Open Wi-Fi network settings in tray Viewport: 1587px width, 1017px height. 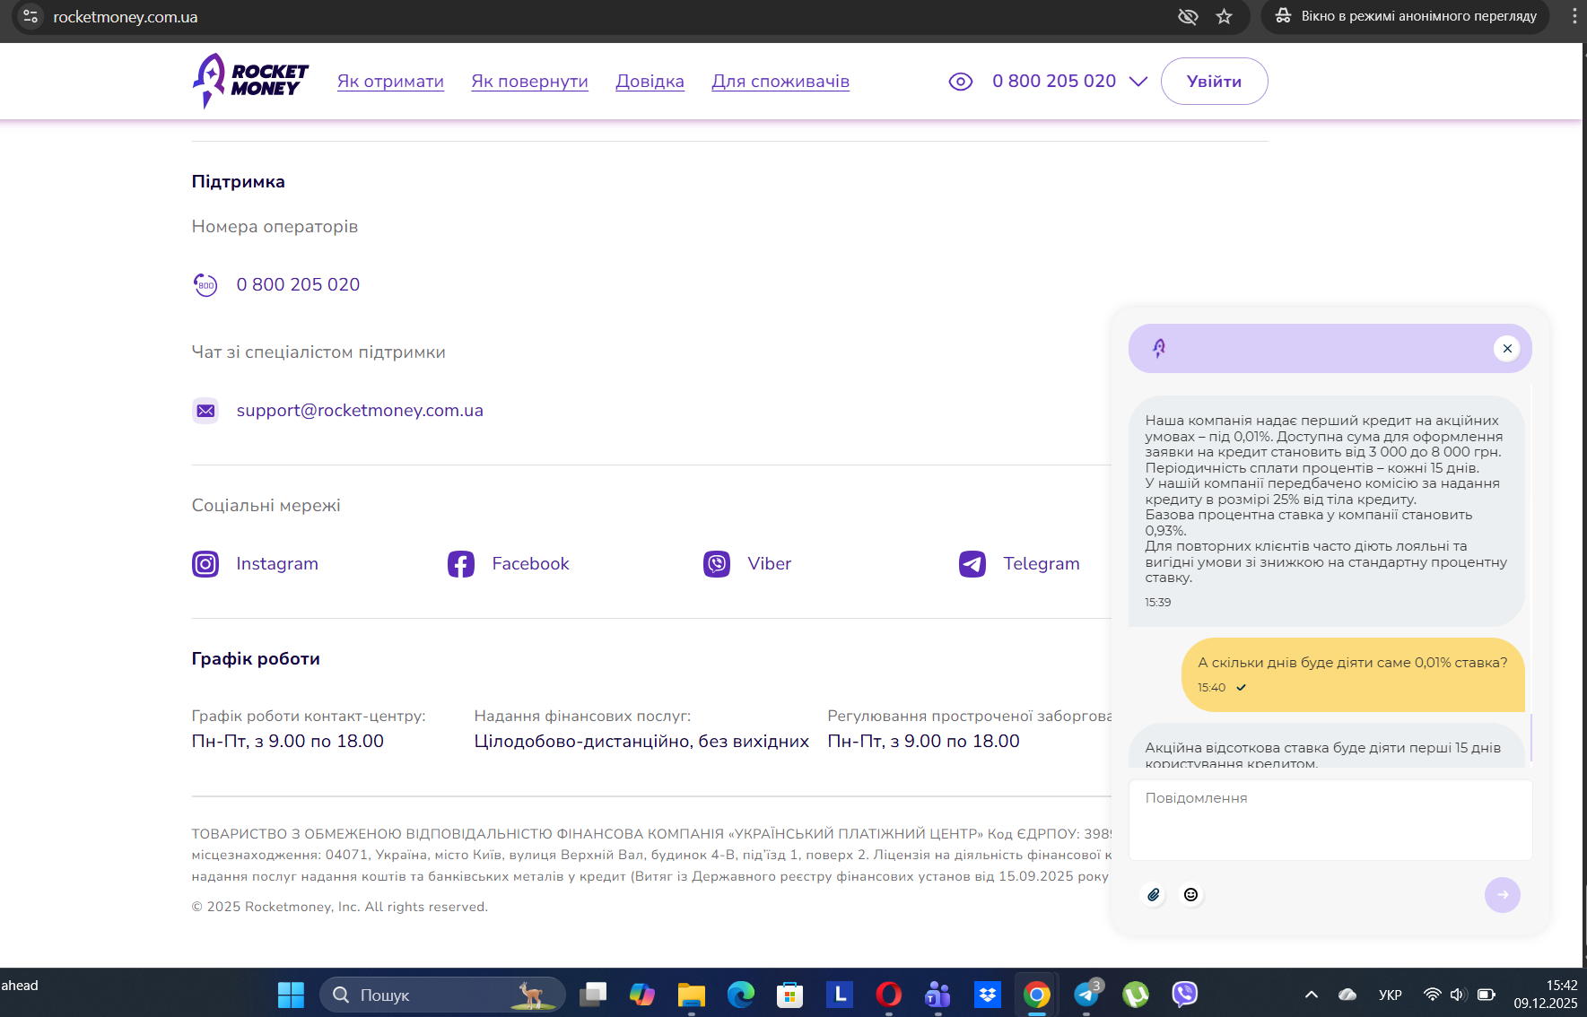(x=1433, y=995)
